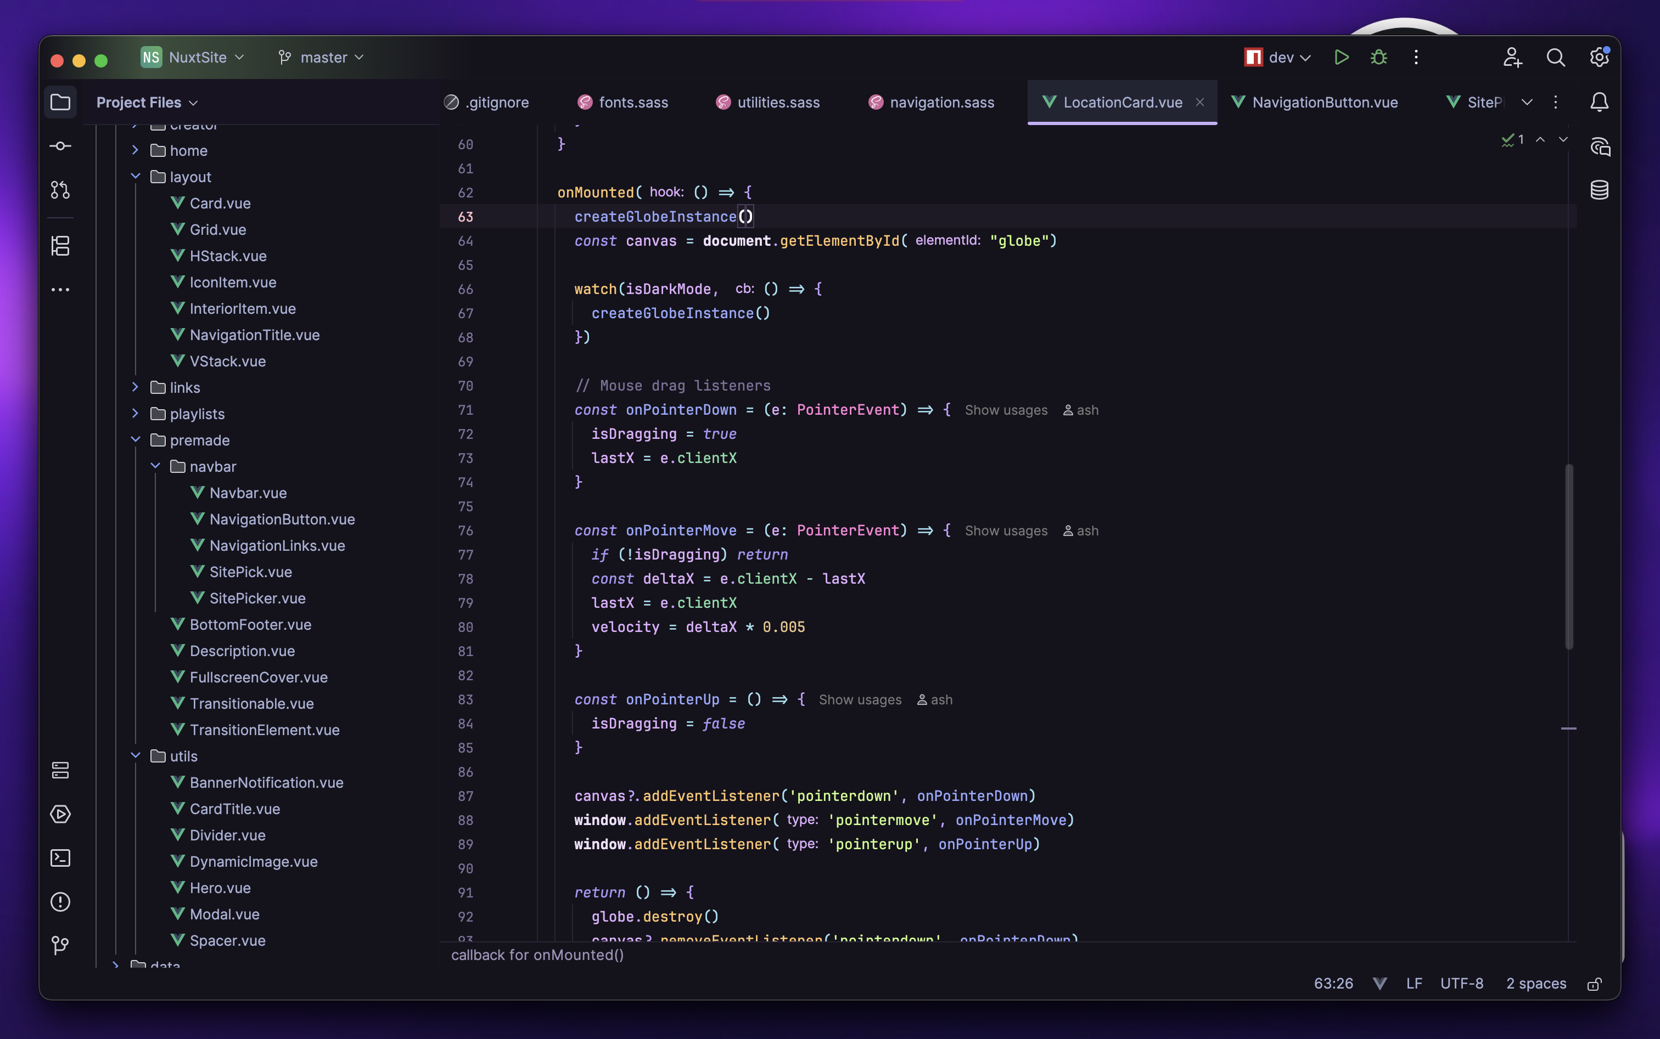This screenshot has width=1660, height=1039.
Task: Switch to the NavigationButton.vue tab
Action: point(1315,103)
